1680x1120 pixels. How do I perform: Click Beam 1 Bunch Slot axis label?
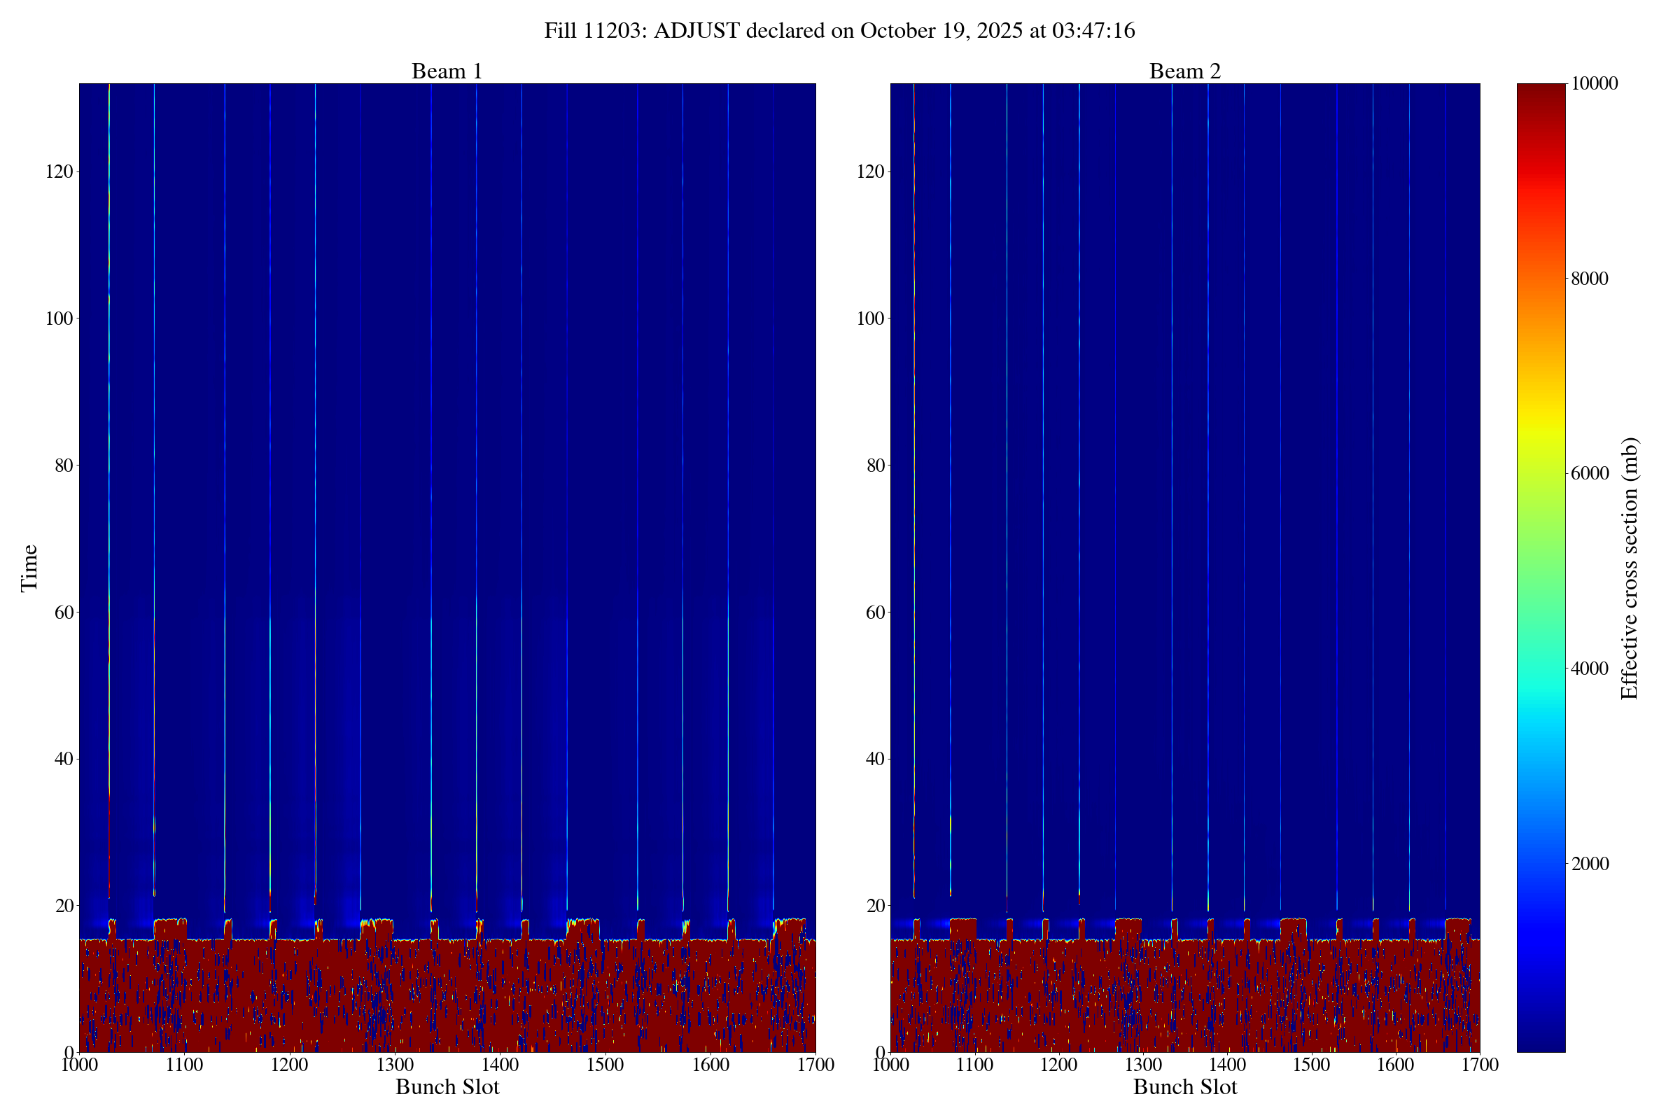coord(447,1086)
